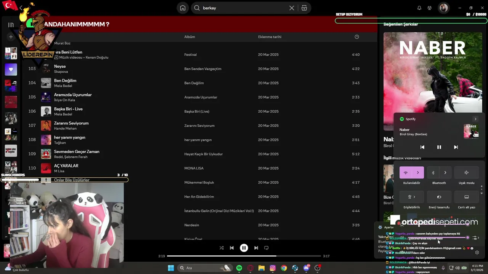The width and height of the screenshot is (488, 274).
Task: Open Instagram from taskbar
Action: tap(273, 268)
